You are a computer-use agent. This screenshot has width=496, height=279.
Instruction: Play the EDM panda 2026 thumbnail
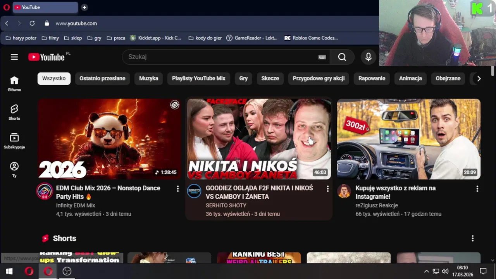click(x=109, y=139)
